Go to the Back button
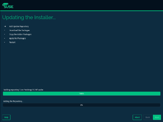 148,117
